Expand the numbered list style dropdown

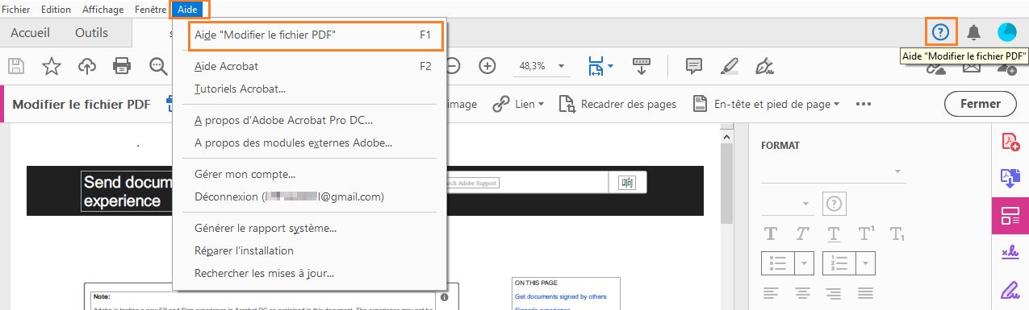(x=866, y=263)
